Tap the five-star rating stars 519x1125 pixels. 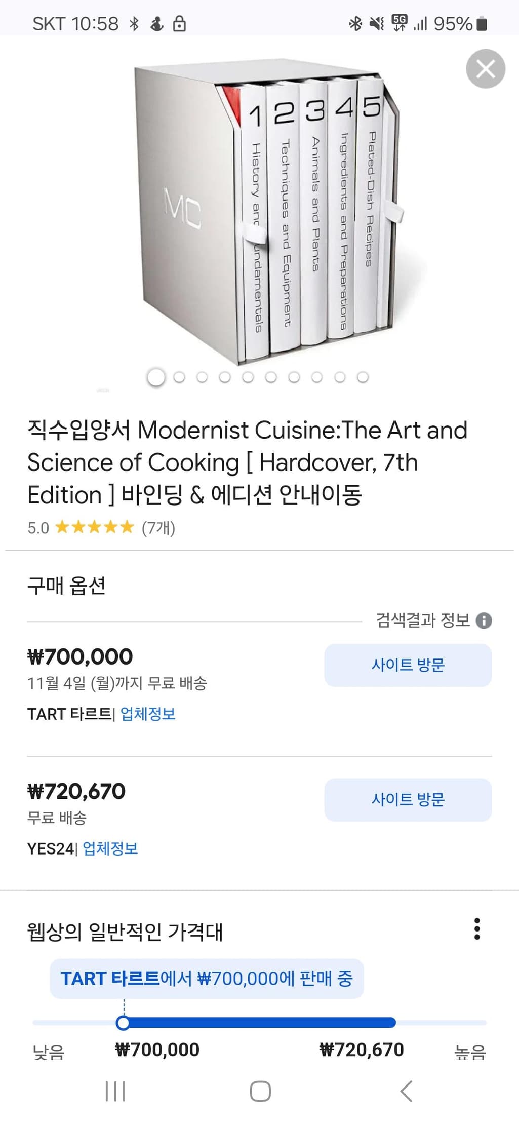94,527
